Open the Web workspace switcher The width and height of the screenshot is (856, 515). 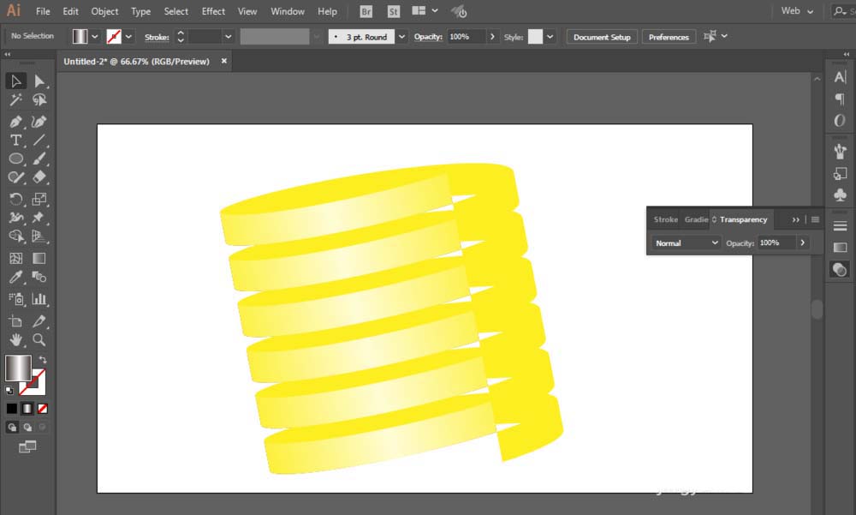(797, 11)
